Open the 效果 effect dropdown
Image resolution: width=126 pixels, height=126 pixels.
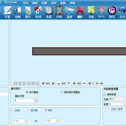coord(117,99)
